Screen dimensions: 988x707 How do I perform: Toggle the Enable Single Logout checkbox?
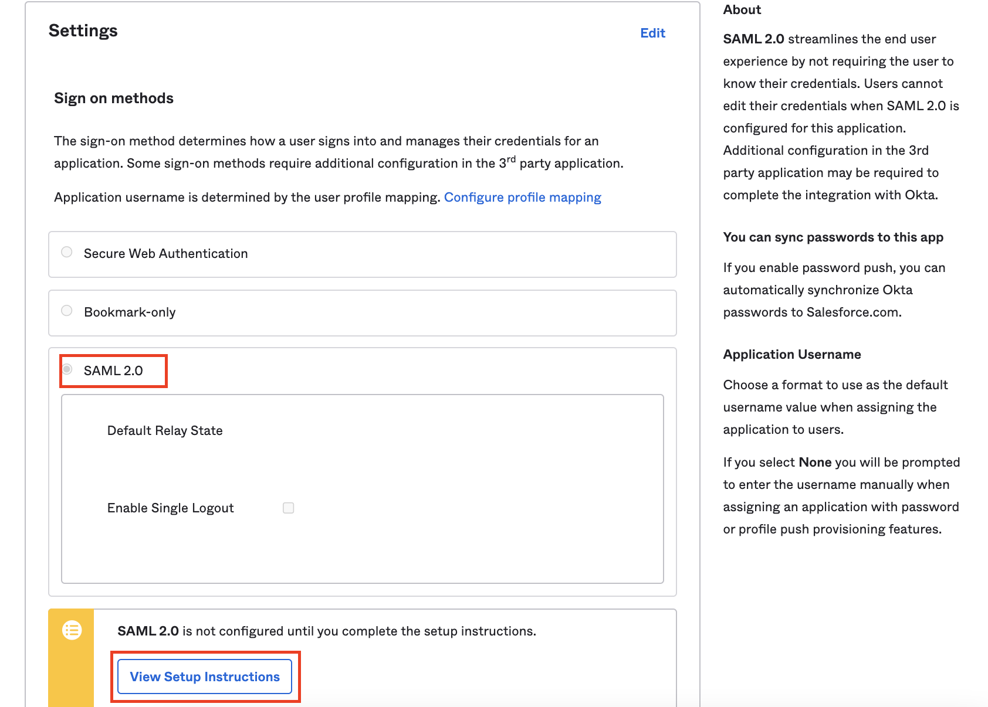pyautogui.click(x=288, y=508)
